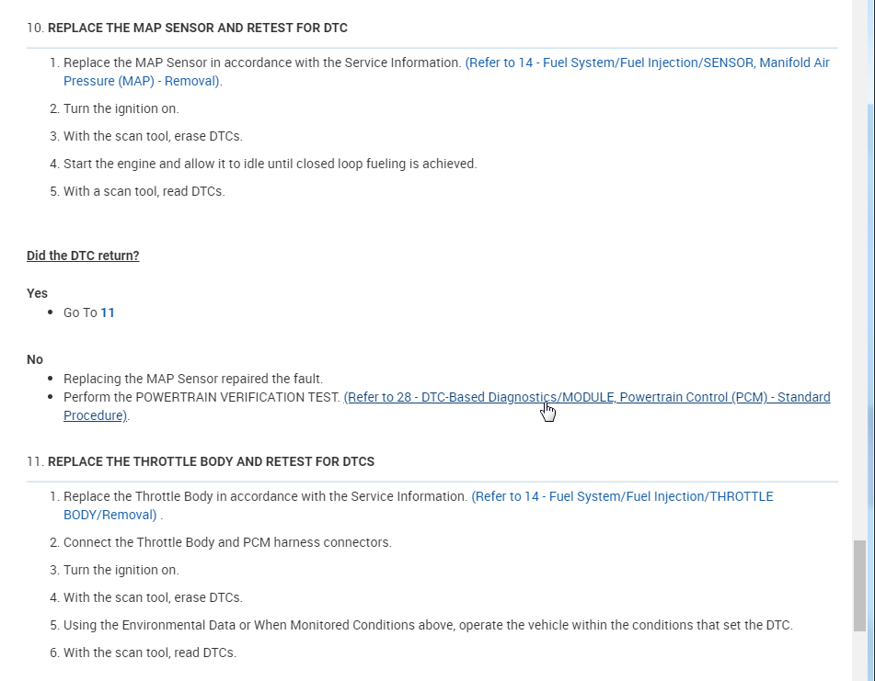
Task: Click the "Replace the MAP Sensor in accordance" step text
Action: tap(262, 63)
